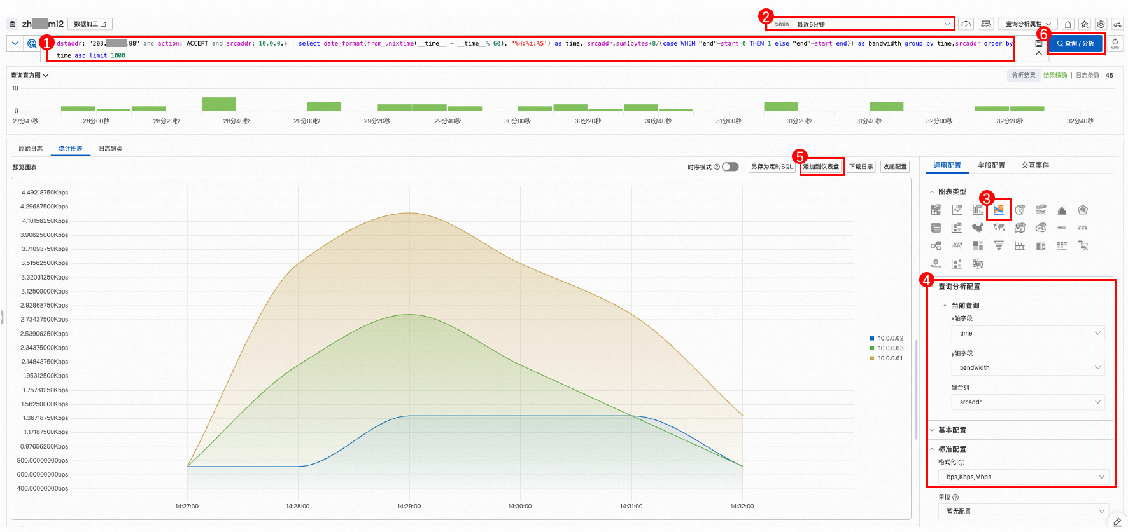1128x532 pixels.
Task: Open the 聚合列 srcaddr dropdown
Action: (1028, 402)
